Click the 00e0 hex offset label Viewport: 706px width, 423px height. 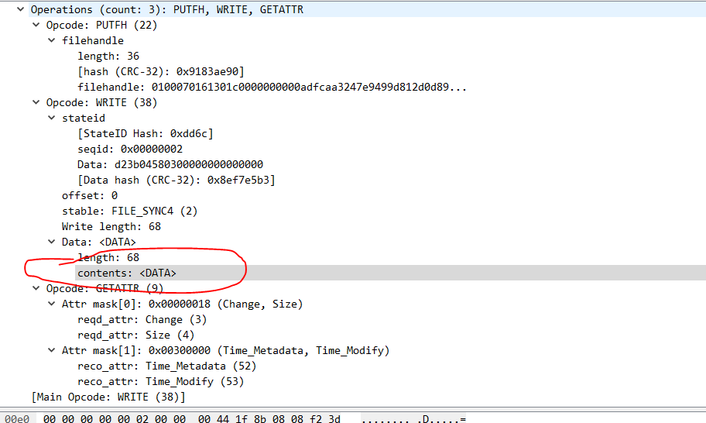click(17, 419)
